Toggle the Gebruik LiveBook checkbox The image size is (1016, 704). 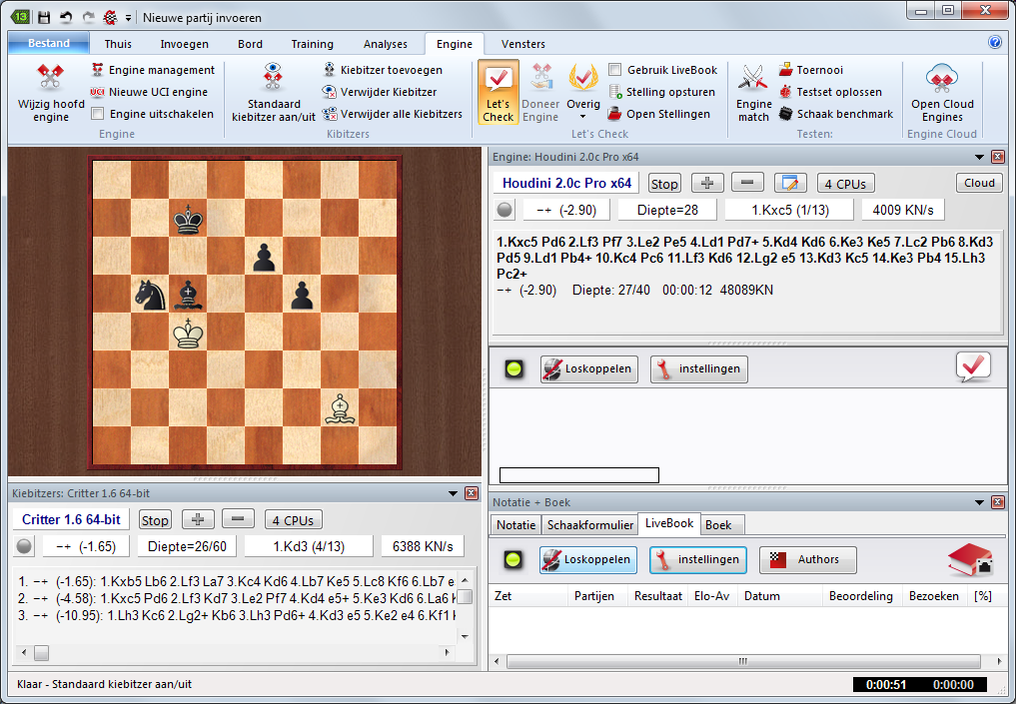(615, 70)
